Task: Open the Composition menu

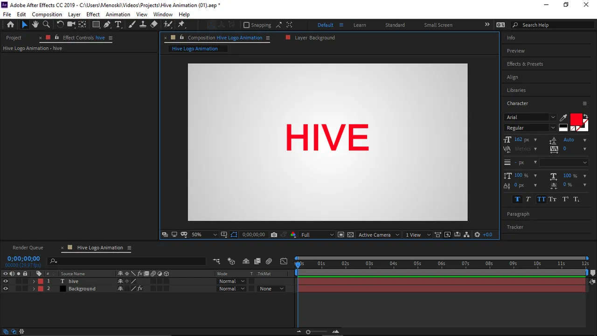Action: [x=47, y=14]
